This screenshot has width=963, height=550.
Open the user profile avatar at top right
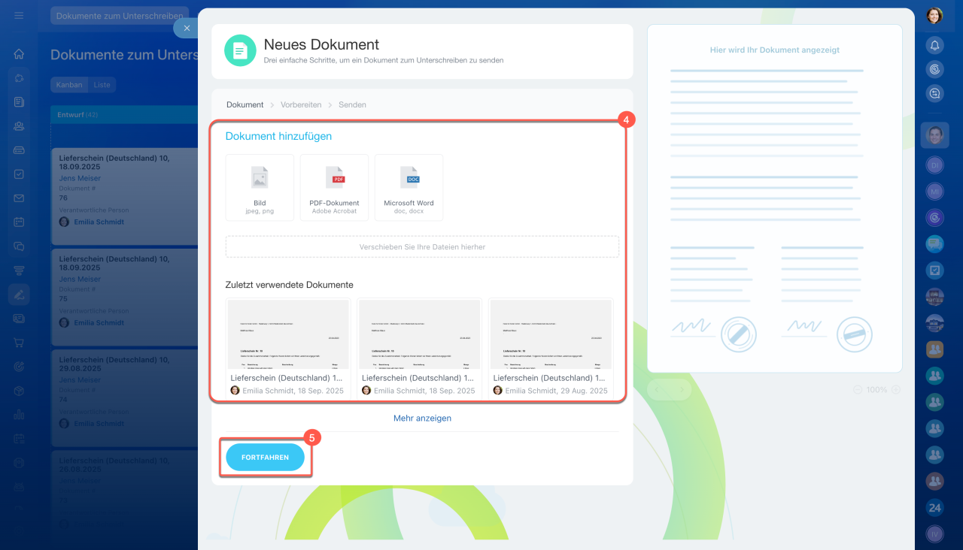pyautogui.click(x=934, y=15)
